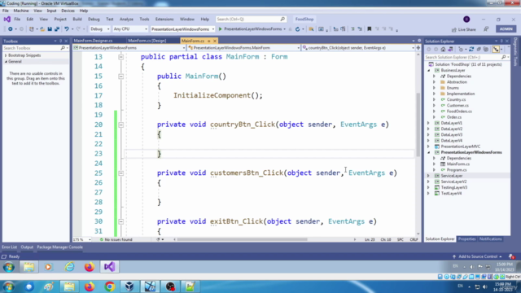Collapse the MainForm class outlining box at line 13
Screen dimensions: 521x293
[x=121, y=57]
